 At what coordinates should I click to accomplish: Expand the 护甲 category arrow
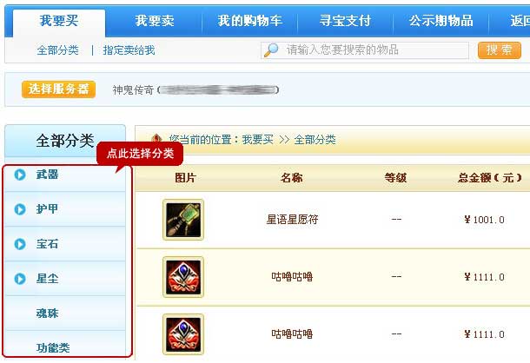pos(20,209)
